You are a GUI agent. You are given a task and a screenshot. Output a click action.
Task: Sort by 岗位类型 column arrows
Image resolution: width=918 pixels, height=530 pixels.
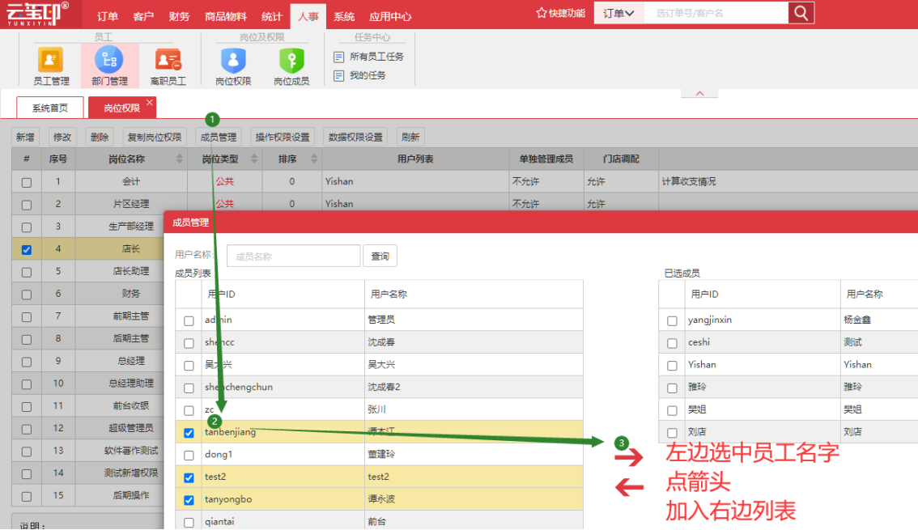click(x=254, y=159)
